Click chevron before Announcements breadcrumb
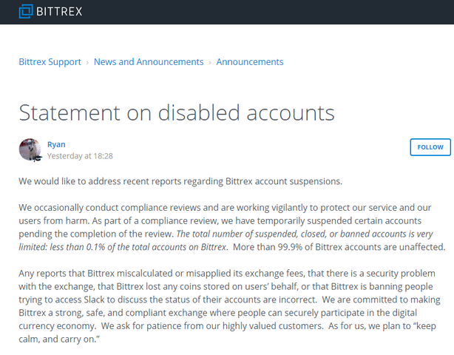This screenshot has height=355, width=454. (x=210, y=62)
